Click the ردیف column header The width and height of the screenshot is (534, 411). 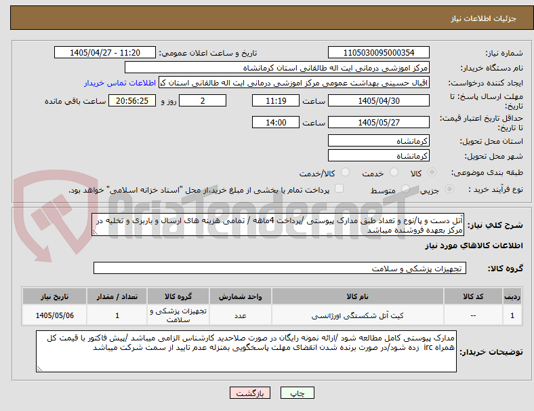pos(512,296)
